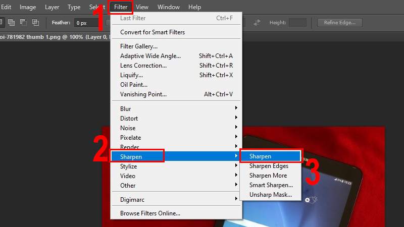This screenshot has width=404, height=227.
Task: Open the Liquify filter
Action: pos(176,75)
